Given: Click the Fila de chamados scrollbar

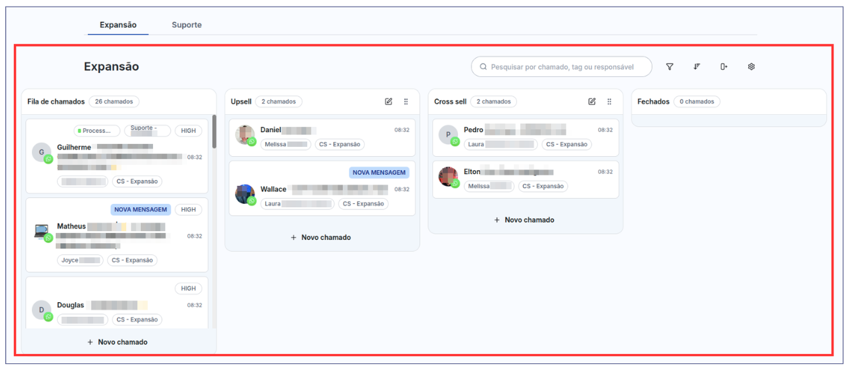Looking at the screenshot, I should pyautogui.click(x=213, y=132).
